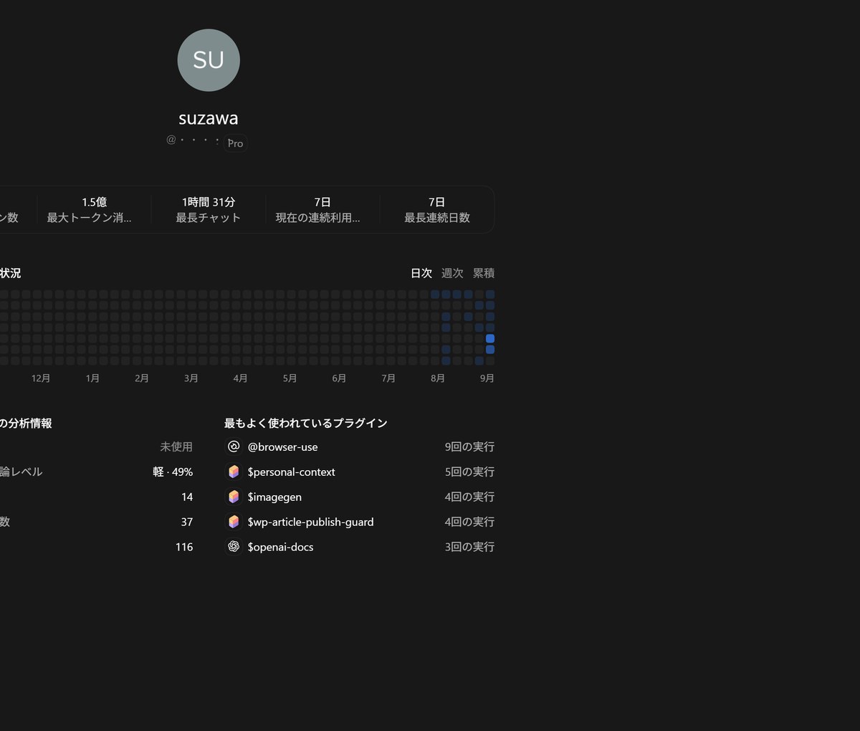Click the 6月 label on the heatmap
The width and height of the screenshot is (860, 731).
339,378
